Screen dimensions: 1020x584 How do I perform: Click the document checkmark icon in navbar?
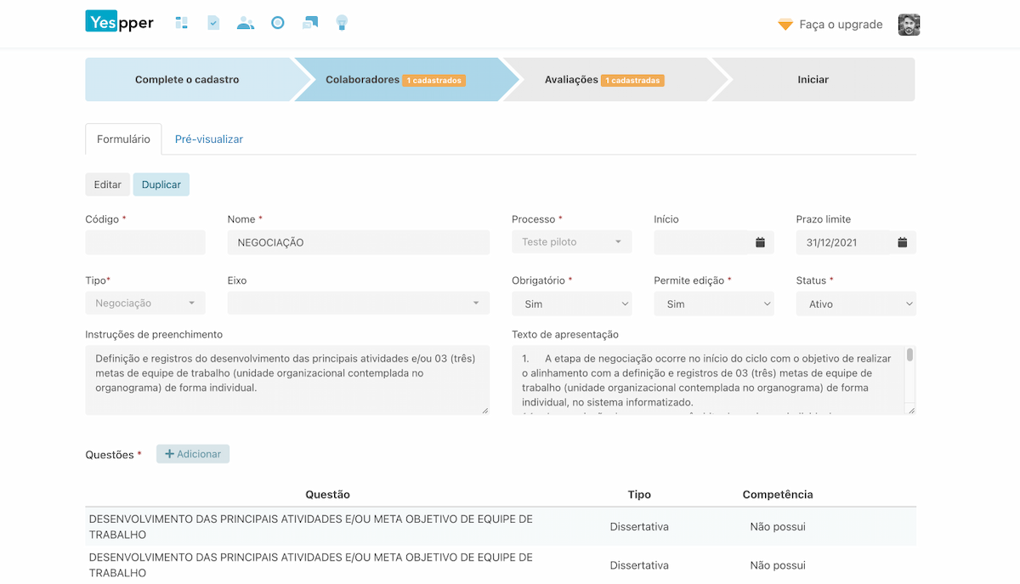pos(213,23)
